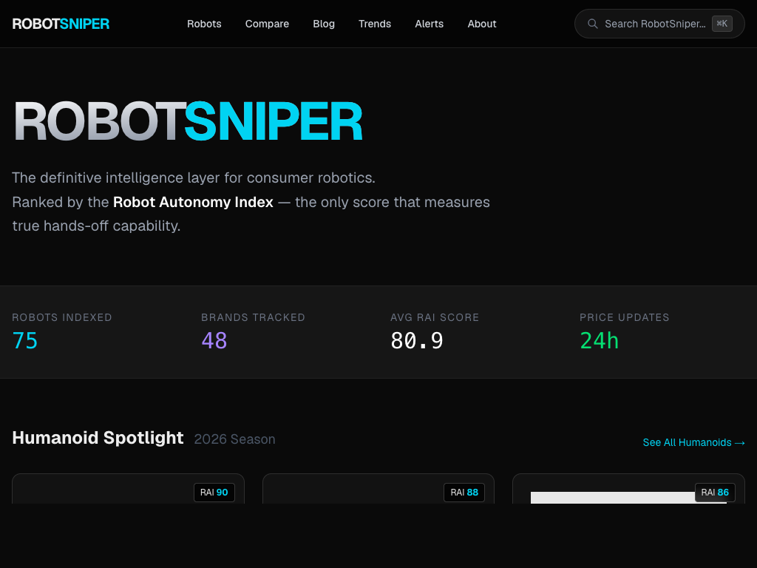Viewport: 757px width, 568px height.
Task: Click the large ROBOTSNIPER hero title
Action: tap(188, 121)
